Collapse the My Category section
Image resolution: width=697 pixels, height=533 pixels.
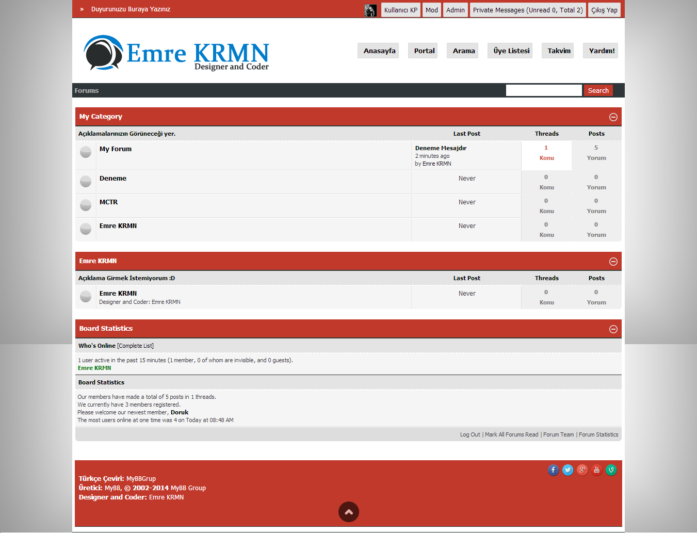(613, 117)
